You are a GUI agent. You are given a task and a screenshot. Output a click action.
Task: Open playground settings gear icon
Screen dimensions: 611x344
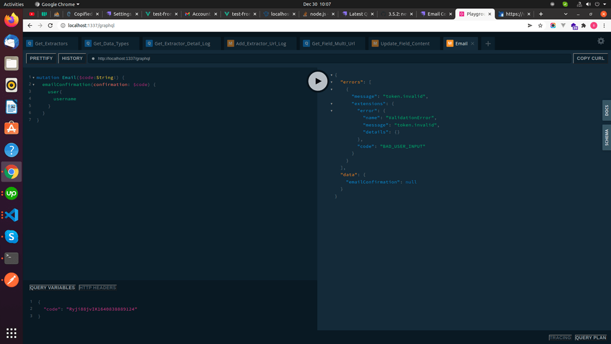pyautogui.click(x=601, y=41)
